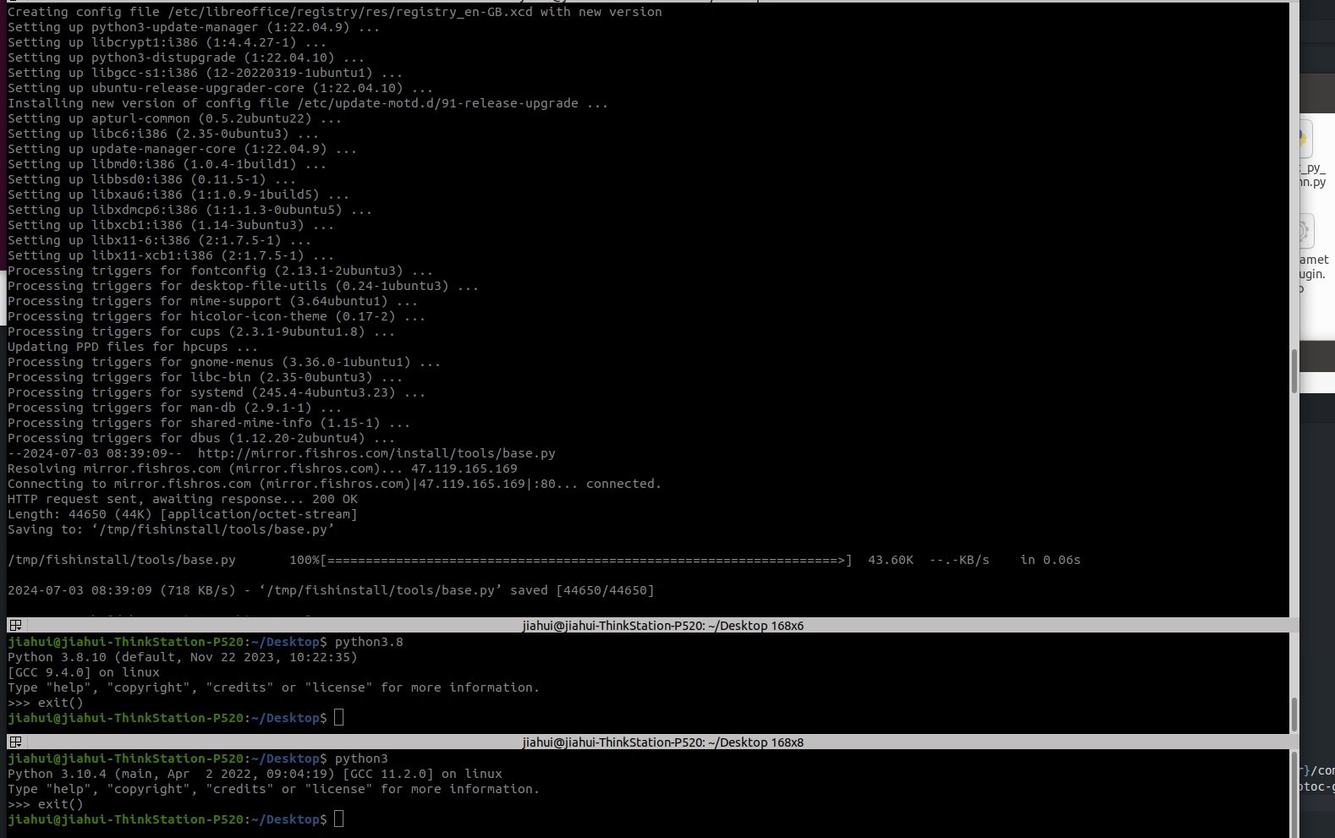Open the group menu icon of the 168x8 terminal pane
Image resolution: width=1335 pixels, height=838 pixels.
pos(15,742)
